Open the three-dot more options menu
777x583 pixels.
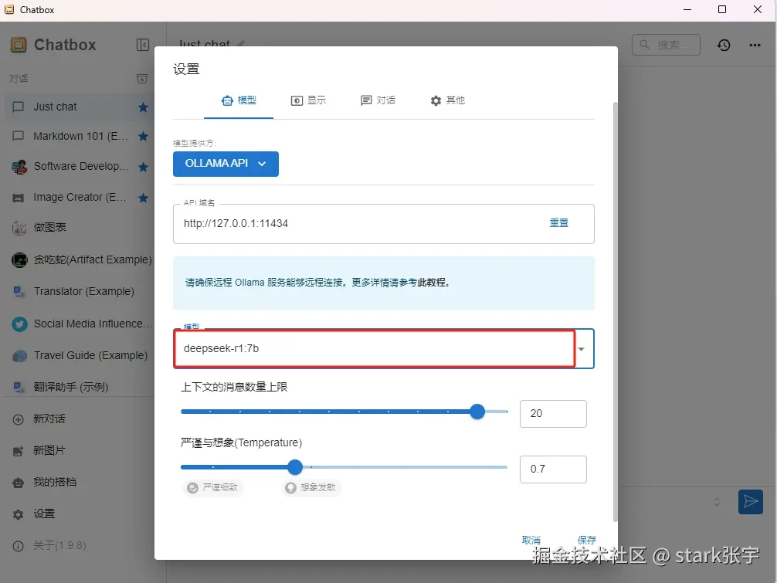pyautogui.click(x=755, y=45)
